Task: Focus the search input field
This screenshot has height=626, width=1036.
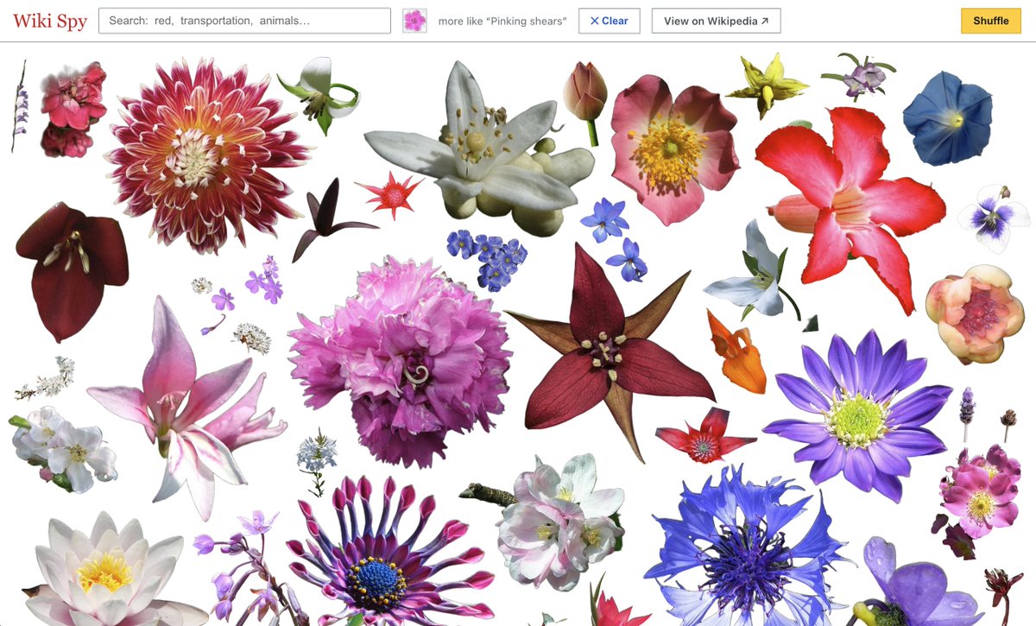Action: (245, 21)
